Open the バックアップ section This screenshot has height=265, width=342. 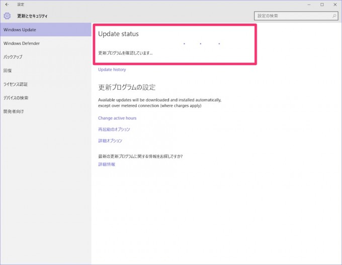click(46, 57)
